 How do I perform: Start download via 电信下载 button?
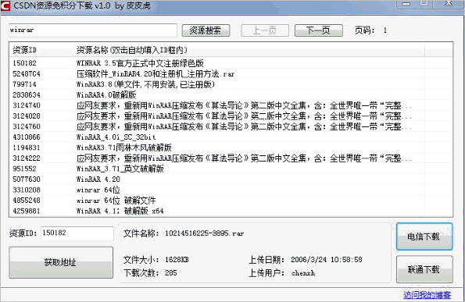click(x=424, y=236)
